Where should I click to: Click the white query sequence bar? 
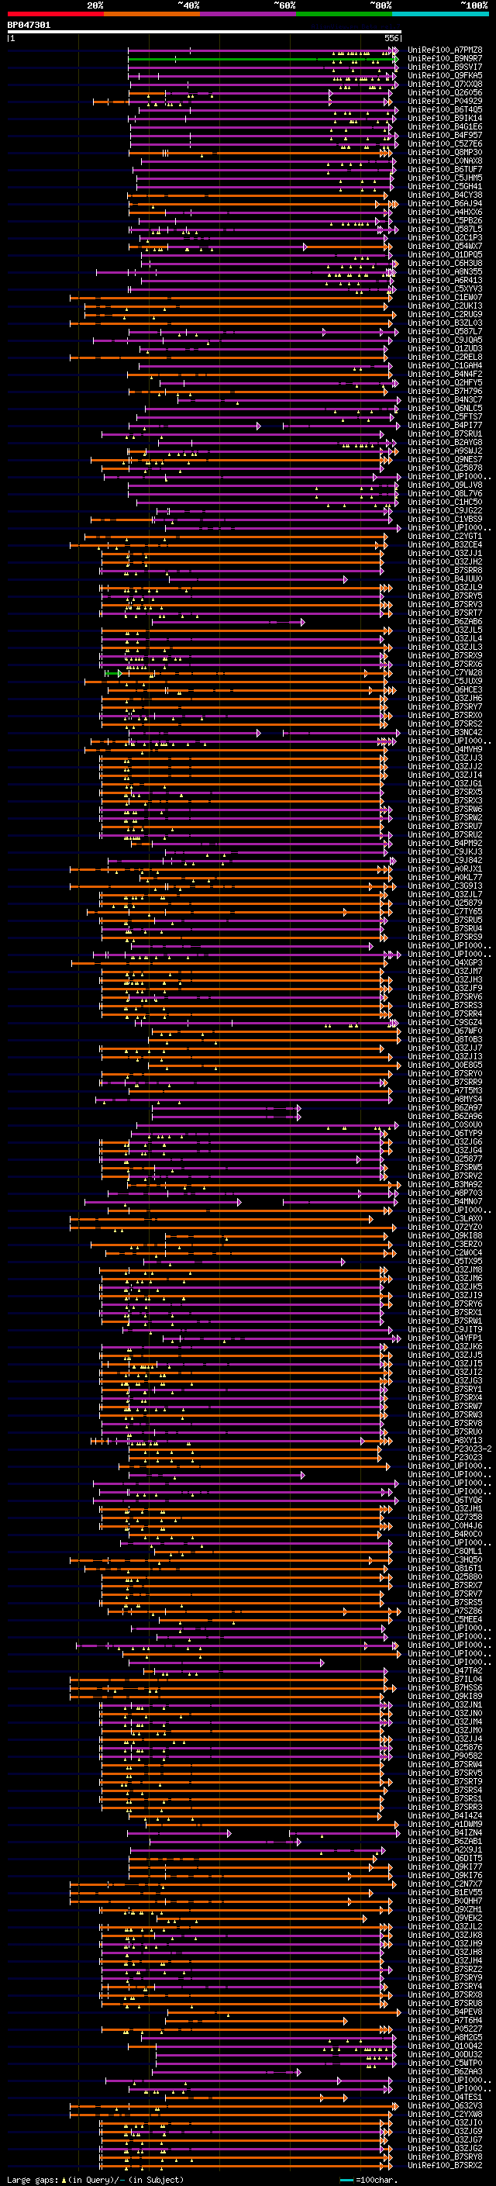tap(205, 33)
